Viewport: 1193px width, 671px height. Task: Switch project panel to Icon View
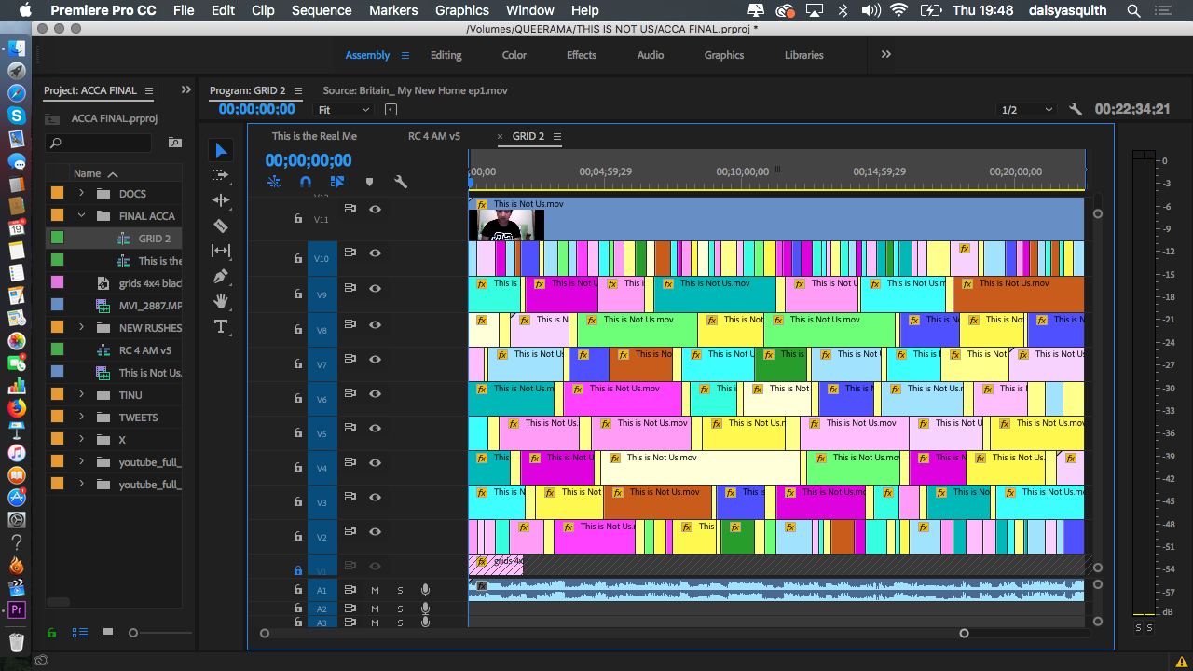108,633
